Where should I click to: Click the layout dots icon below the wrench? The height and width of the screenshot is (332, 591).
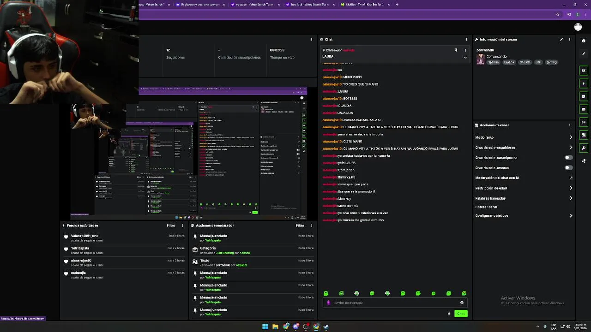coord(584,161)
